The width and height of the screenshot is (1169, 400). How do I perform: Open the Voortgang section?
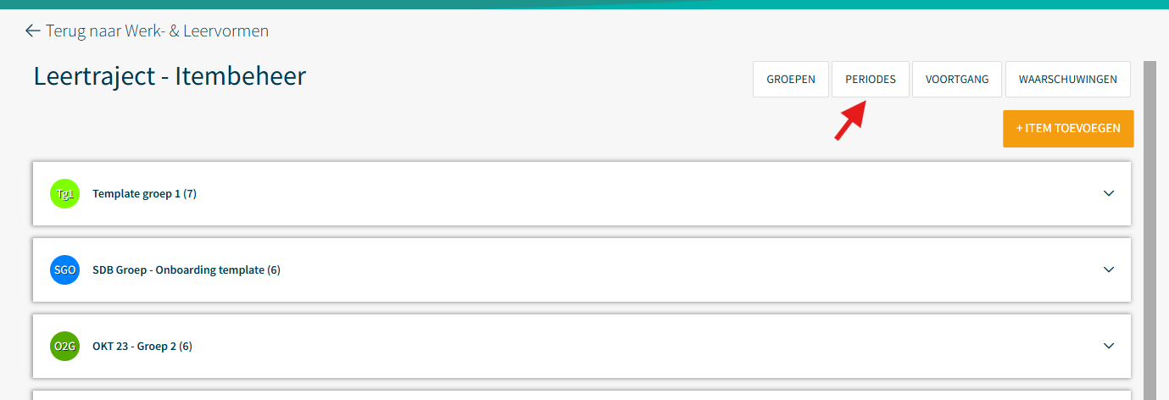[x=956, y=80]
